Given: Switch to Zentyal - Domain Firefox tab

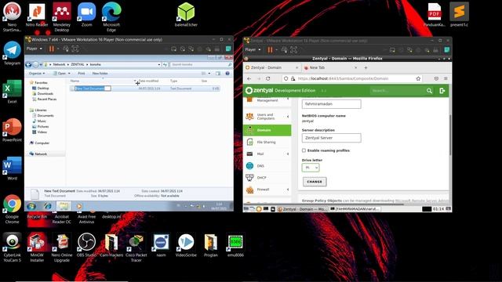Looking at the screenshot, I should [272, 68].
